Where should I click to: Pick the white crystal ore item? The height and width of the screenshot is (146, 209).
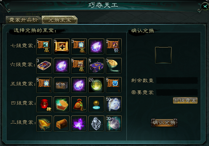pyautogui.click(x=96, y=123)
